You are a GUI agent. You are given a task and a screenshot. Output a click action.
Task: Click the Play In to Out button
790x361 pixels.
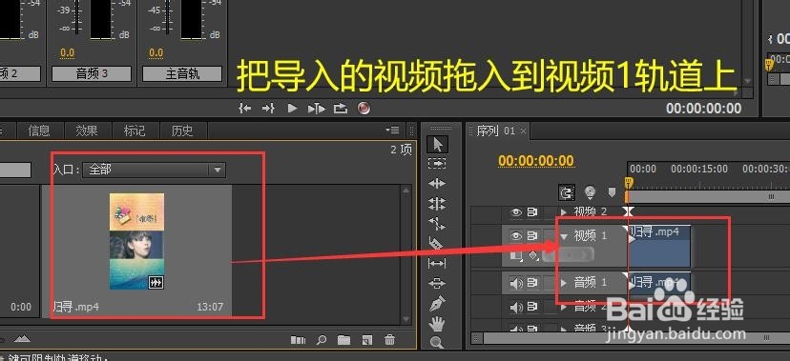[x=317, y=108]
